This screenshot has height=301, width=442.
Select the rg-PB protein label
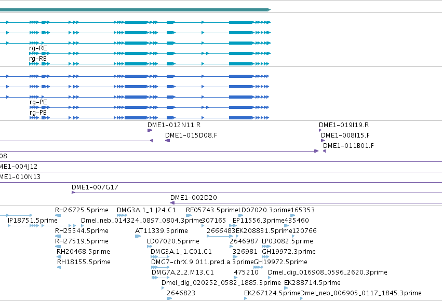tap(38, 113)
